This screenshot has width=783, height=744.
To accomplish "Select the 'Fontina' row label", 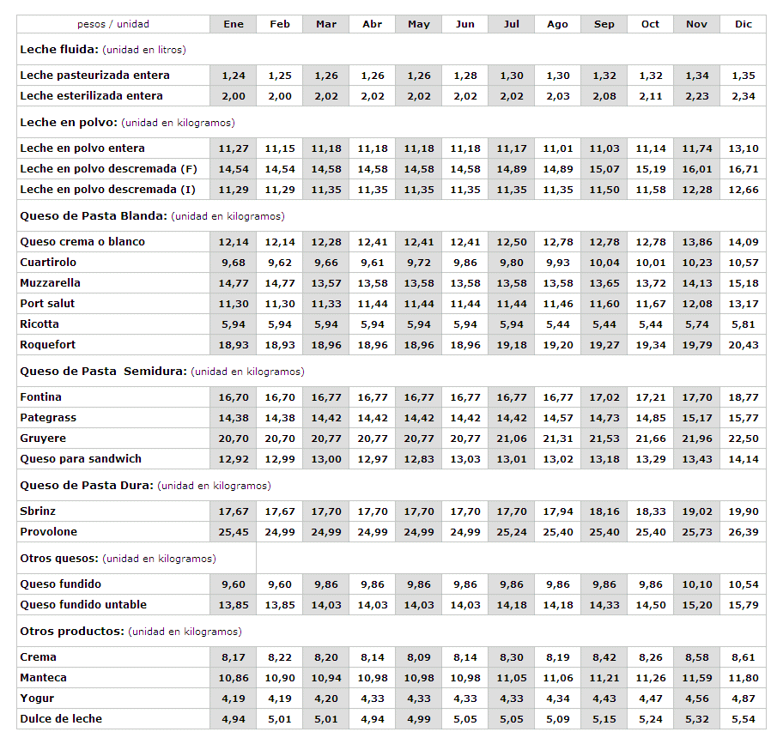I will [x=41, y=396].
